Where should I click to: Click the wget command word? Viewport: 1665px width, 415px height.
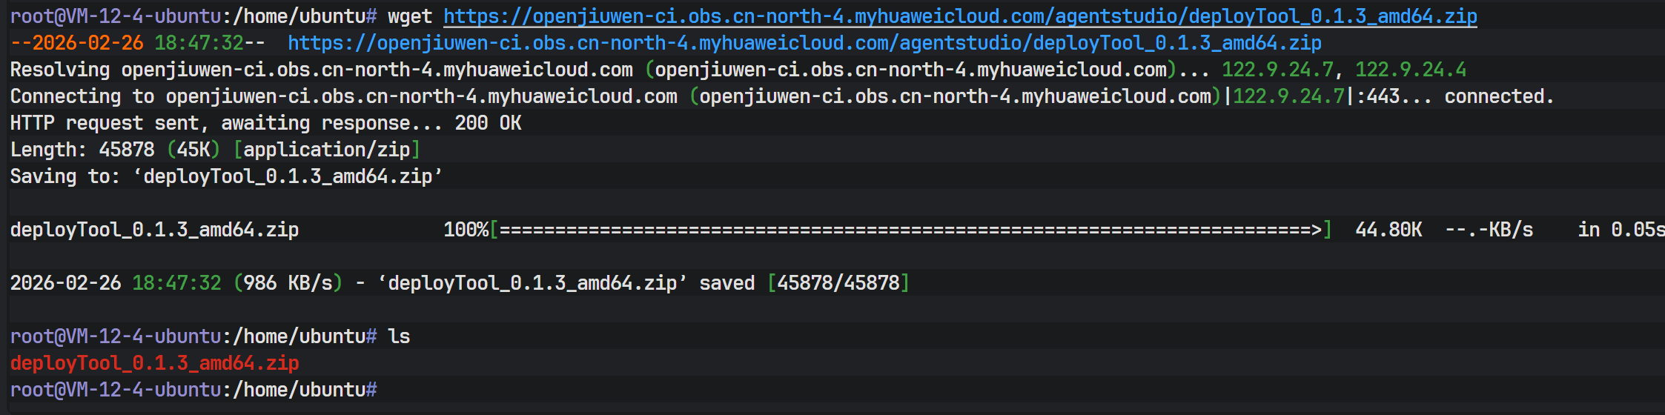(409, 16)
